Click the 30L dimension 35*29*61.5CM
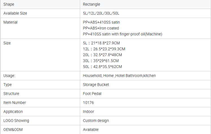The height and width of the screenshot is (134, 211). tap(101, 61)
